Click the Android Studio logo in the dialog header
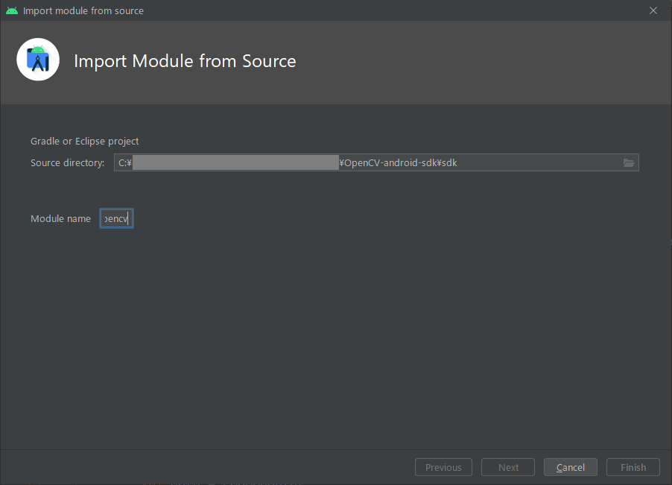672x485 pixels. pyautogui.click(x=37, y=59)
